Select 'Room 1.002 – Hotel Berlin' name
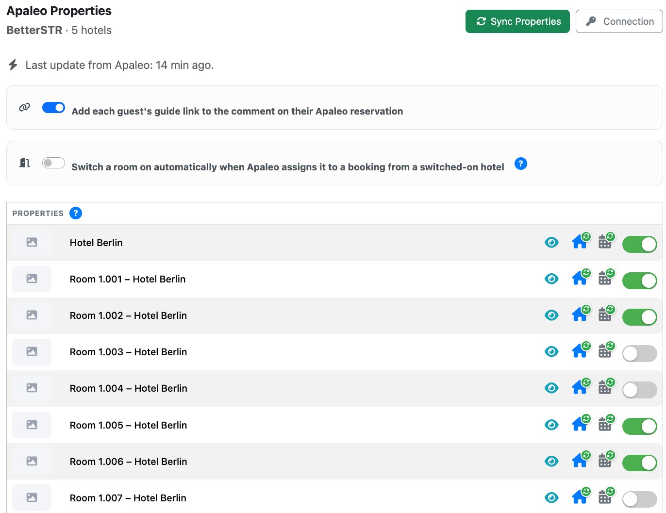The width and height of the screenshot is (666, 513). [128, 315]
